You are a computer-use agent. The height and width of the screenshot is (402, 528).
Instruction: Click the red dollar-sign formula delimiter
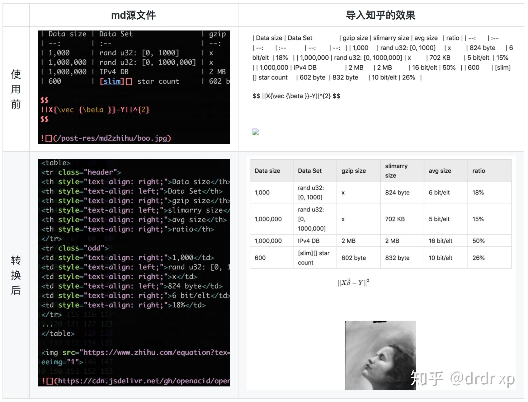coord(44,100)
